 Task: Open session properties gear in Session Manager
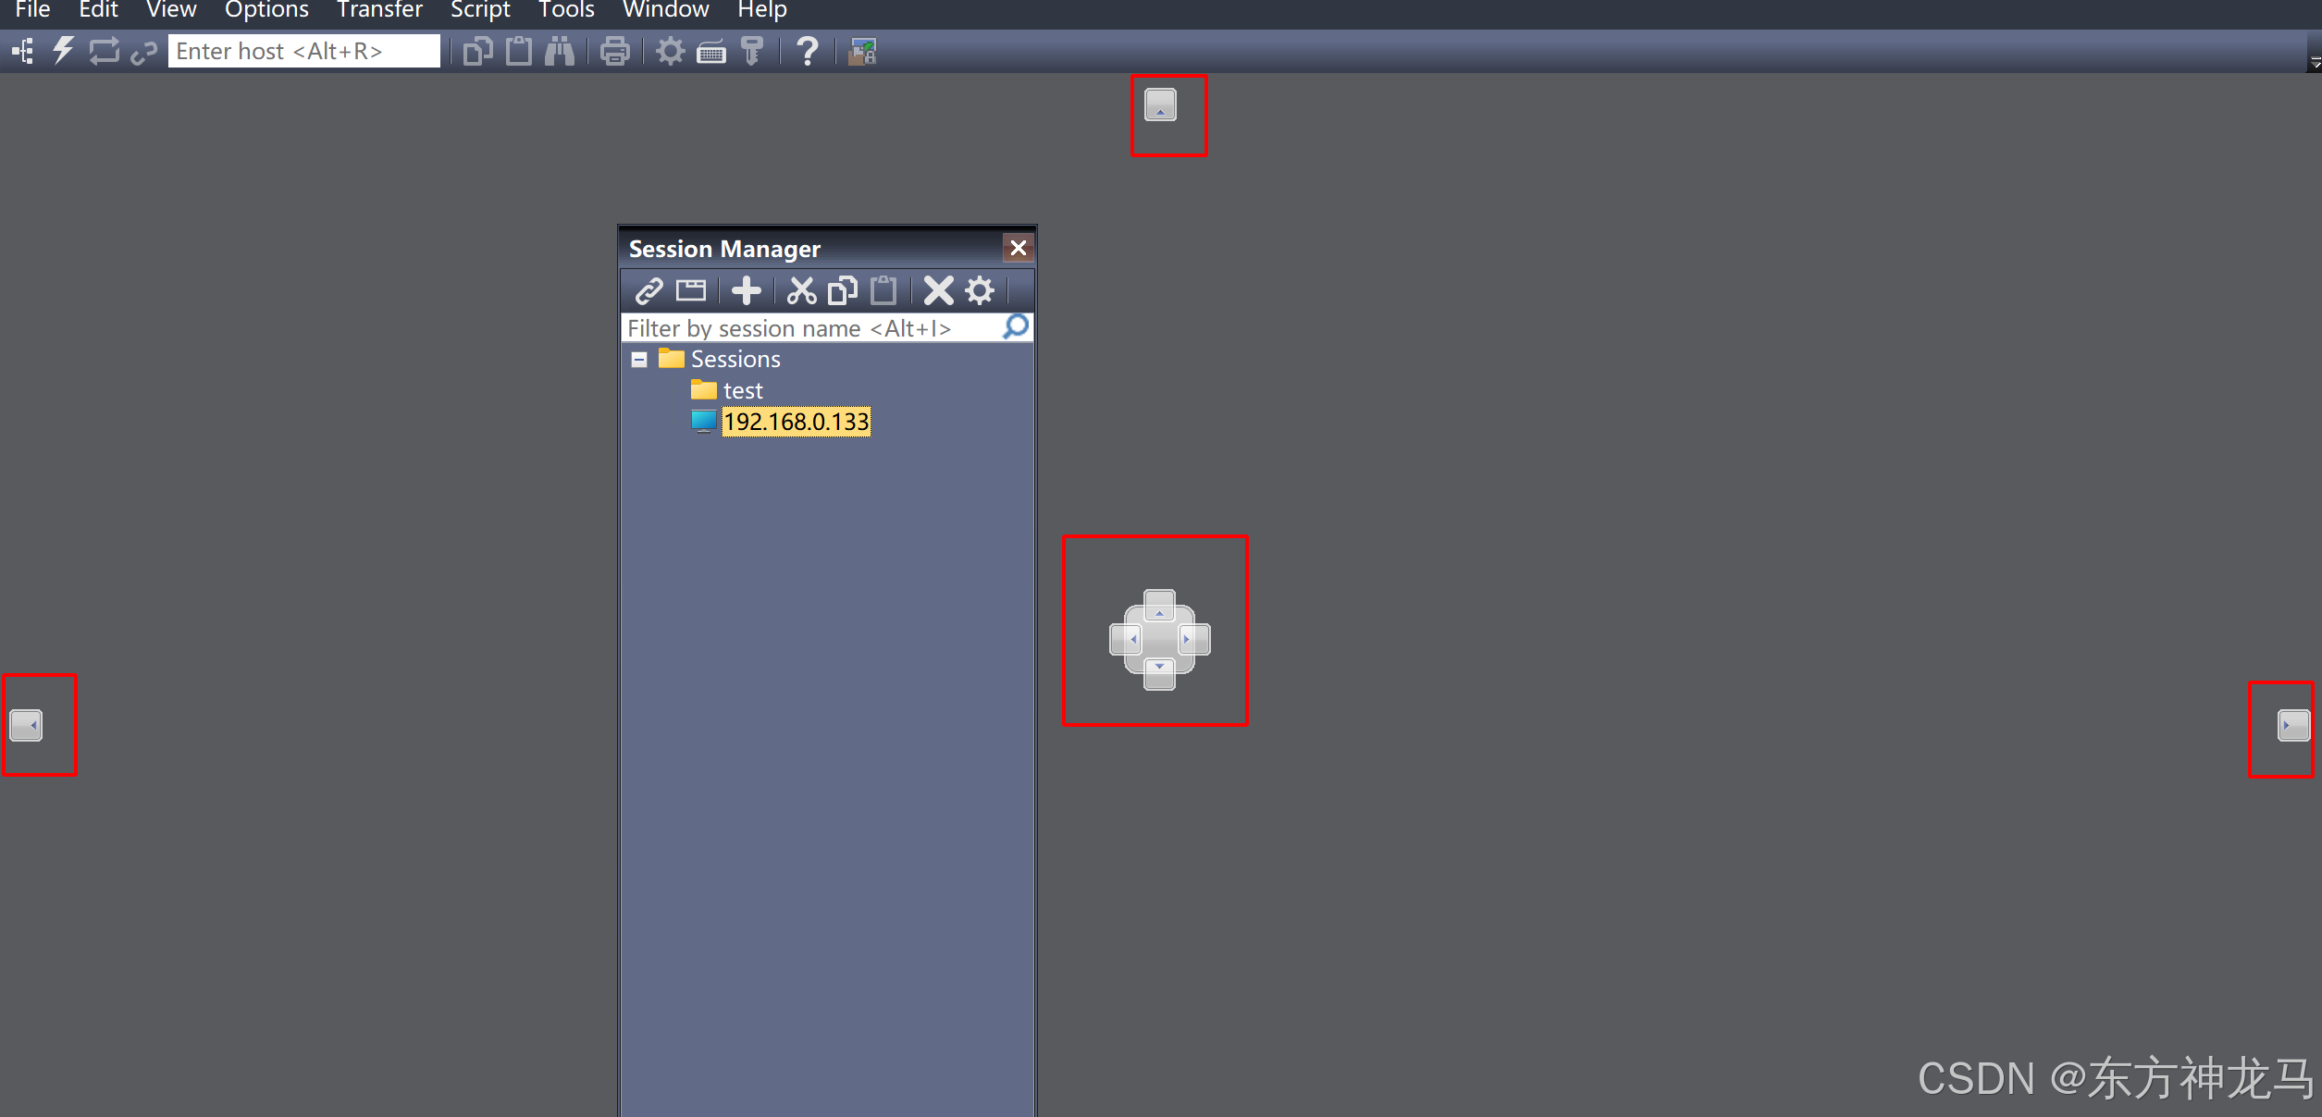tap(980, 291)
